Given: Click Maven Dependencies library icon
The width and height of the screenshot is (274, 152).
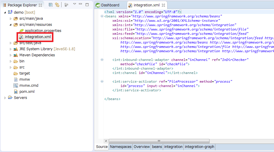Looking at the screenshot, I should [x=16, y=55].
